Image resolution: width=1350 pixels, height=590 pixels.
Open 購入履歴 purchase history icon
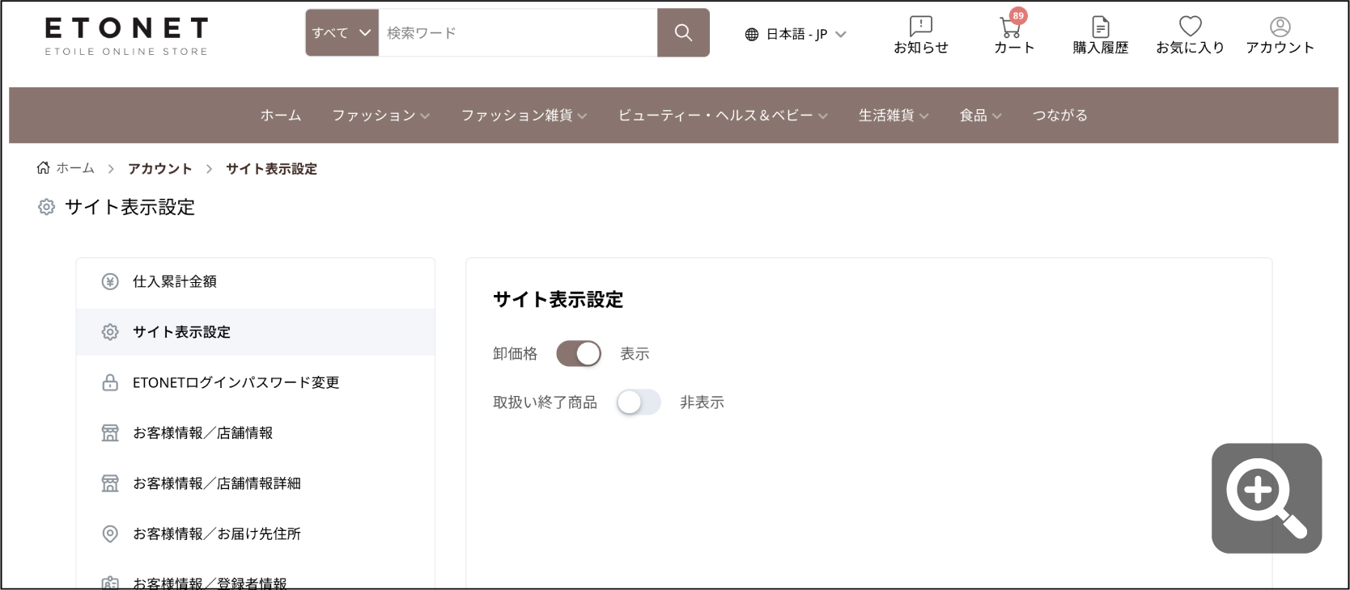(x=1100, y=27)
